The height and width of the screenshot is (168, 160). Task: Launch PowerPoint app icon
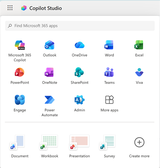[x=20, y=72]
